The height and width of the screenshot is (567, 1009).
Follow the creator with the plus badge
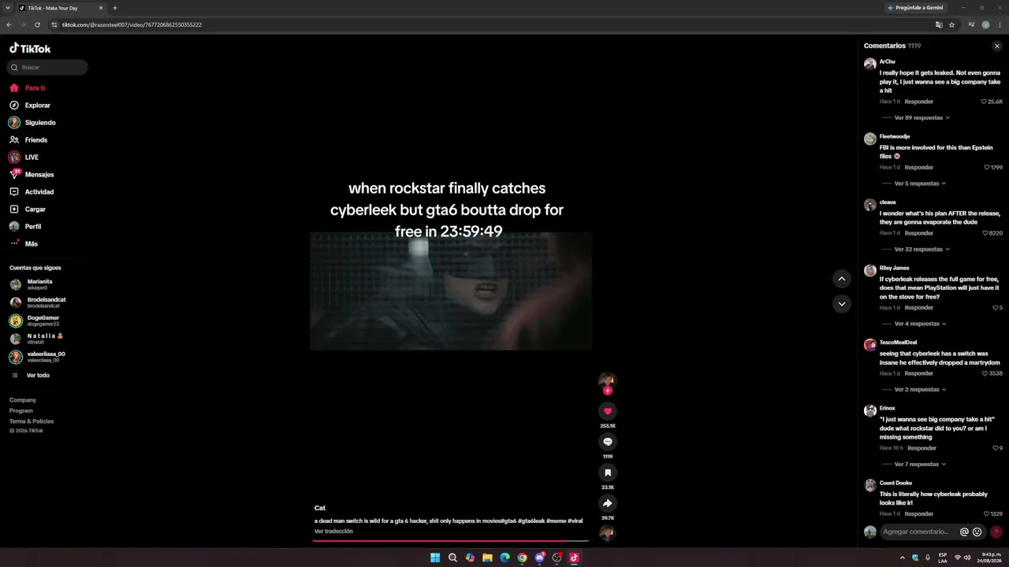(x=608, y=391)
